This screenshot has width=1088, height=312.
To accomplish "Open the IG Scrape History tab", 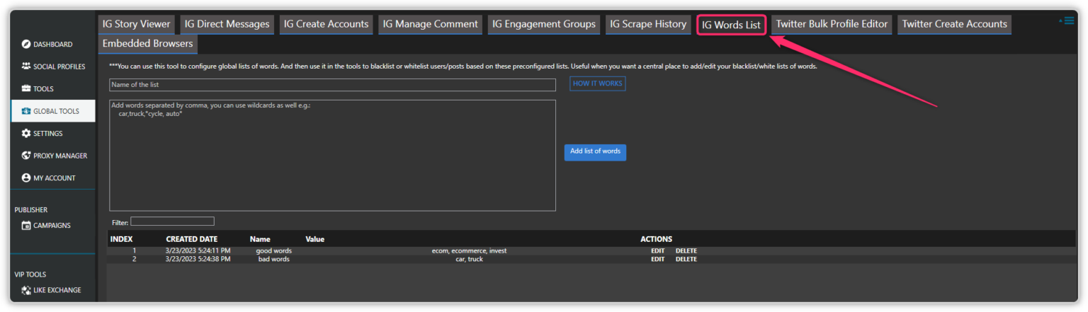I will click(x=648, y=24).
